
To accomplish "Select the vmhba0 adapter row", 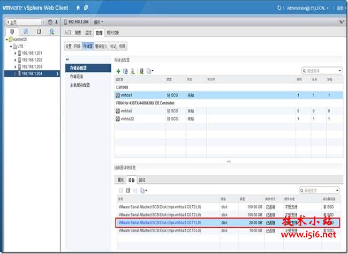I will coord(229,111).
